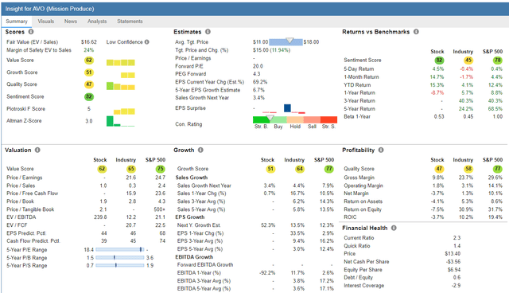Click the Price value $13.40
The image size is (509, 293).
[453, 253]
